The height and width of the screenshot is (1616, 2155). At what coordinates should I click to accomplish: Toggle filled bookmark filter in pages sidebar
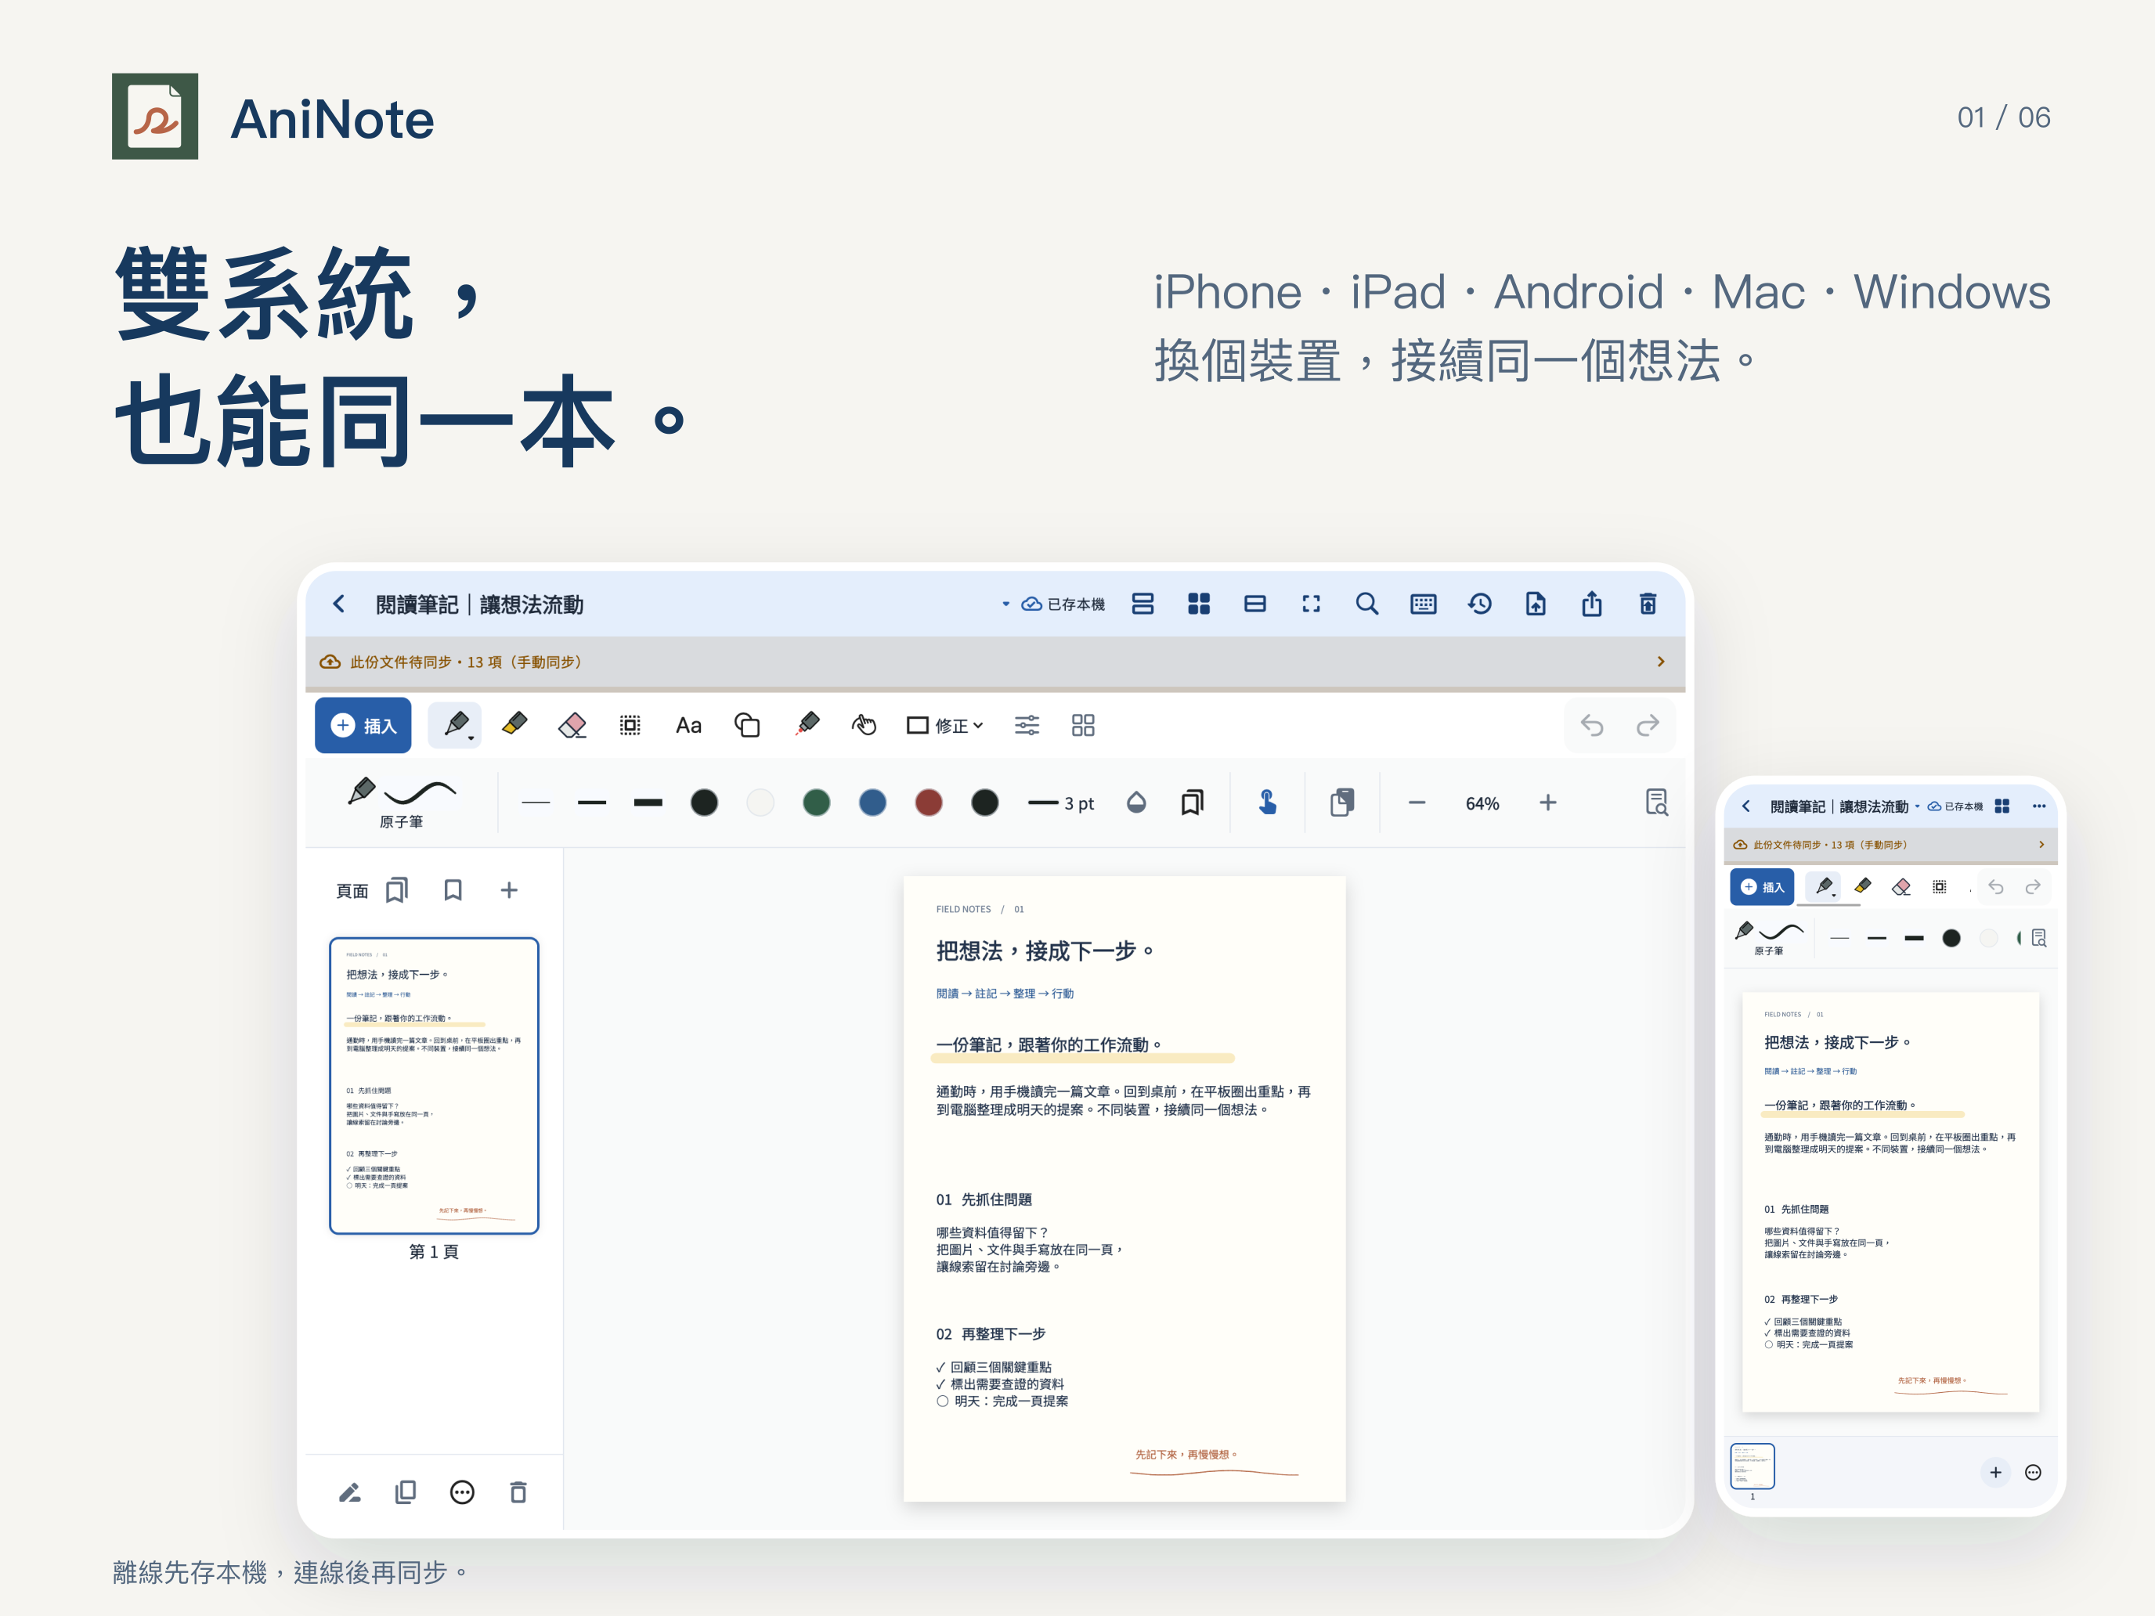coord(396,890)
